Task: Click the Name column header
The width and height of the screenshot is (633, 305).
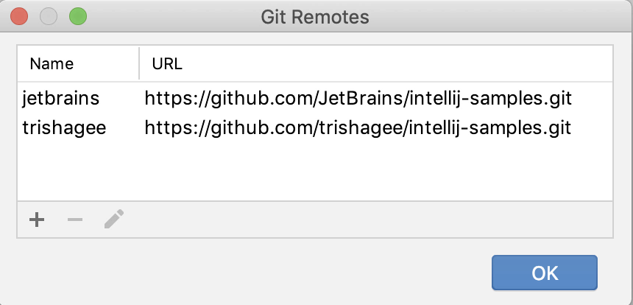Action: pyautogui.click(x=52, y=64)
